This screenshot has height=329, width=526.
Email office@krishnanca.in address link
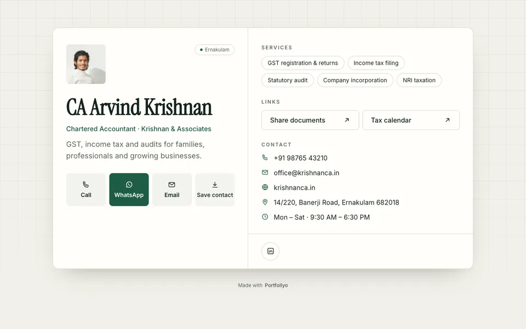tap(306, 173)
